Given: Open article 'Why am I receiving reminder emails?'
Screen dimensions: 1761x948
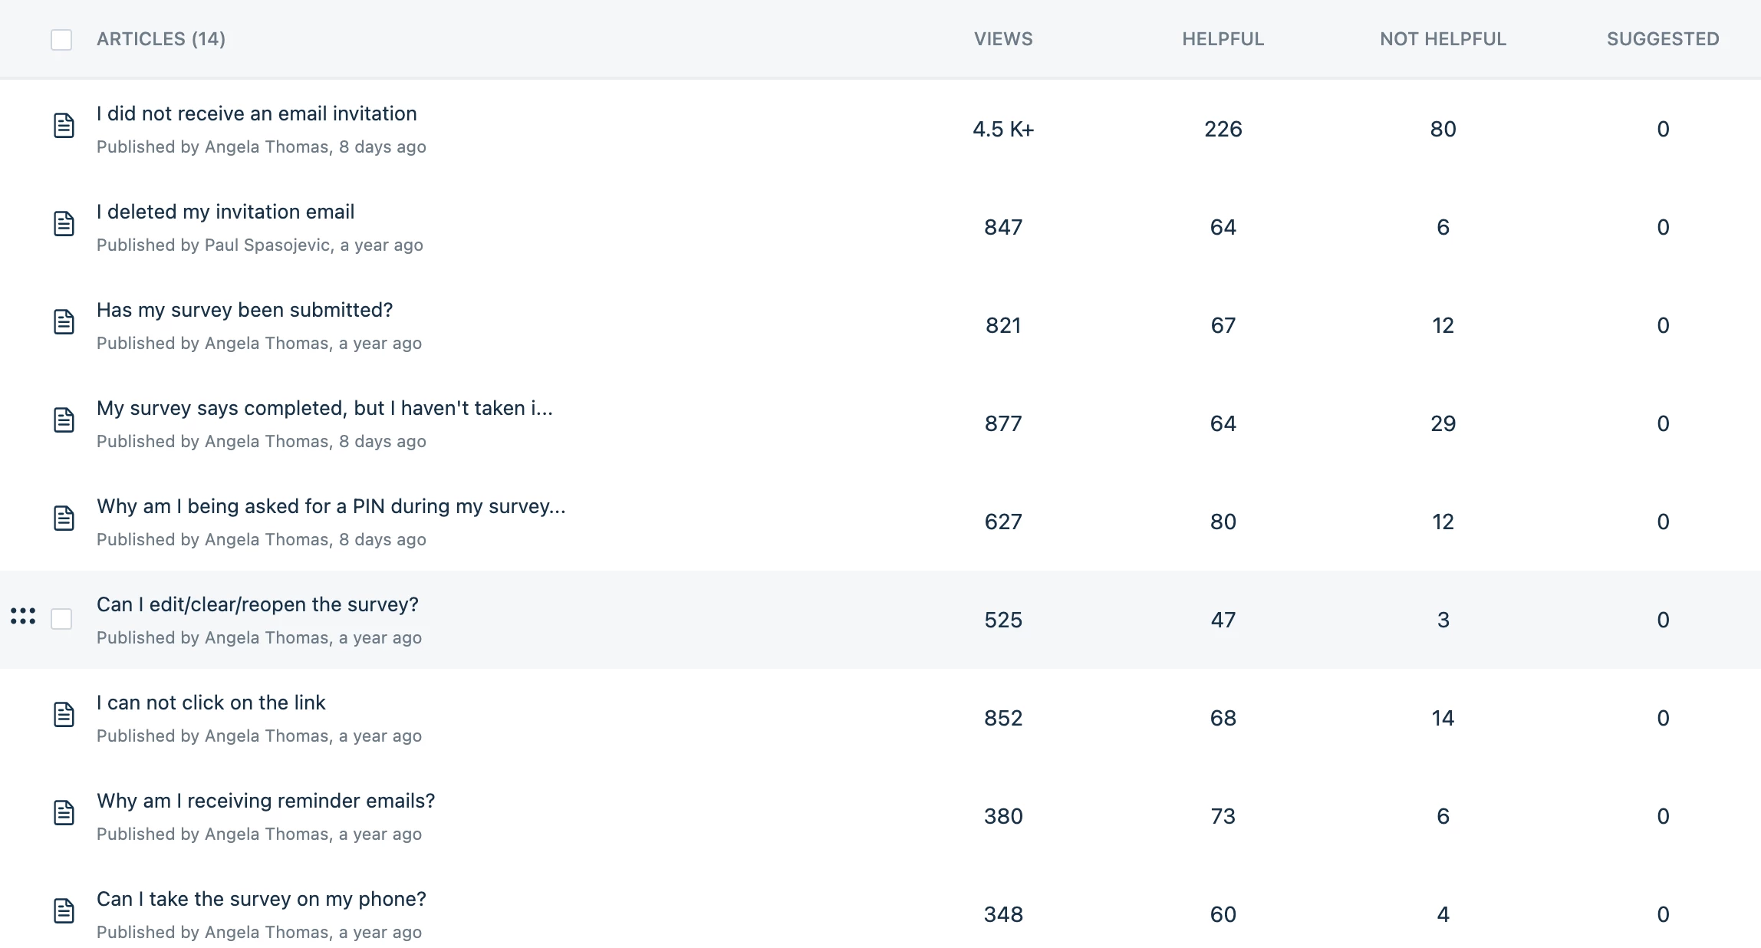Looking at the screenshot, I should [x=266, y=801].
